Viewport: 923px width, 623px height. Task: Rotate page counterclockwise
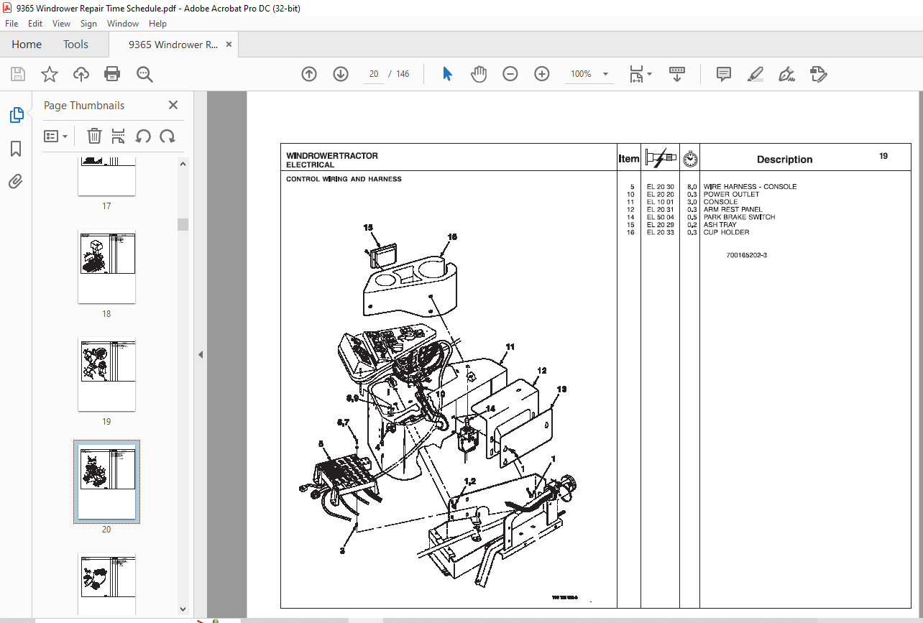tap(143, 136)
